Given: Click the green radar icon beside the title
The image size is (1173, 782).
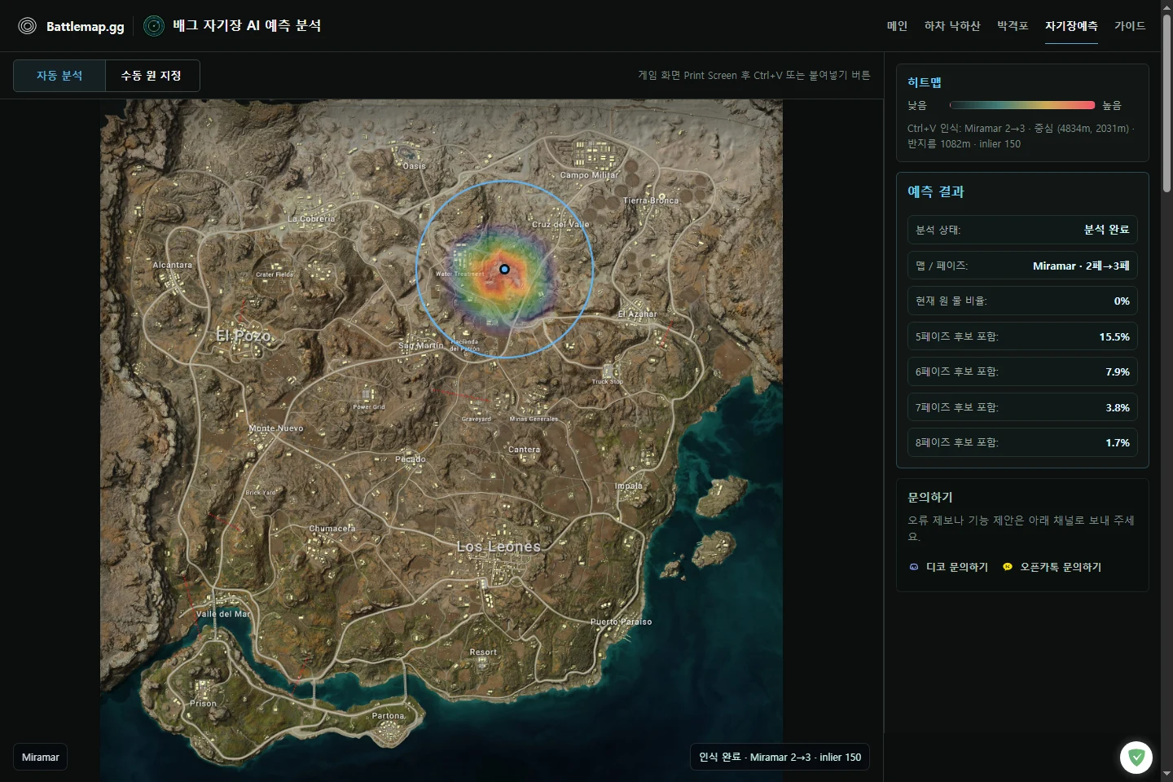Looking at the screenshot, I should point(154,26).
